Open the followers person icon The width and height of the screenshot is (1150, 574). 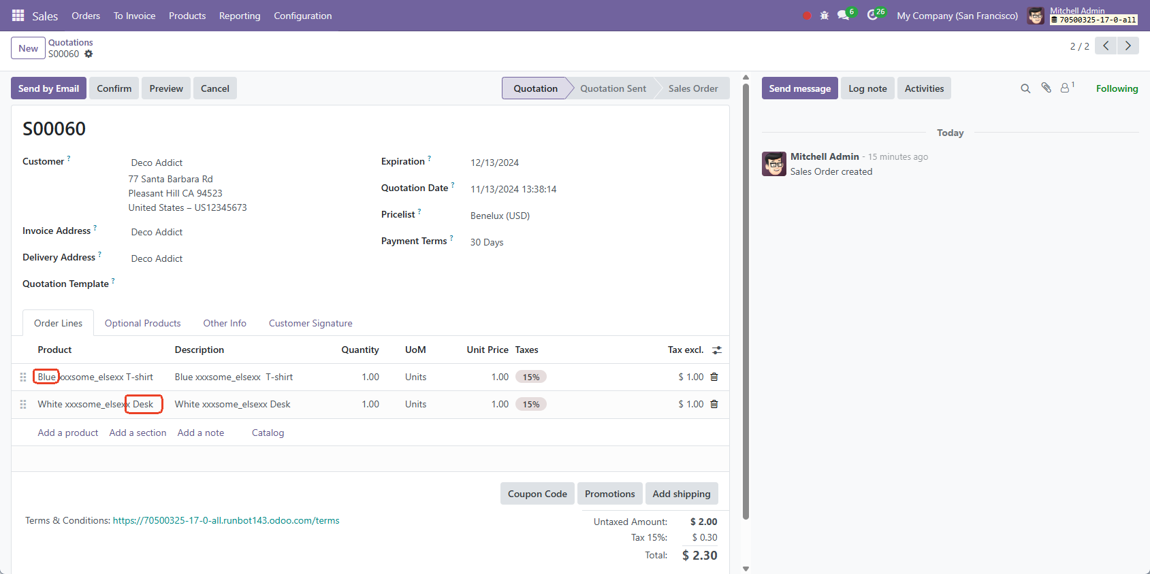click(1065, 88)
